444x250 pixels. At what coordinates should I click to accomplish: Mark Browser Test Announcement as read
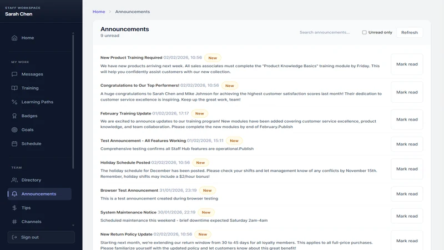click(x=407, y=194)
